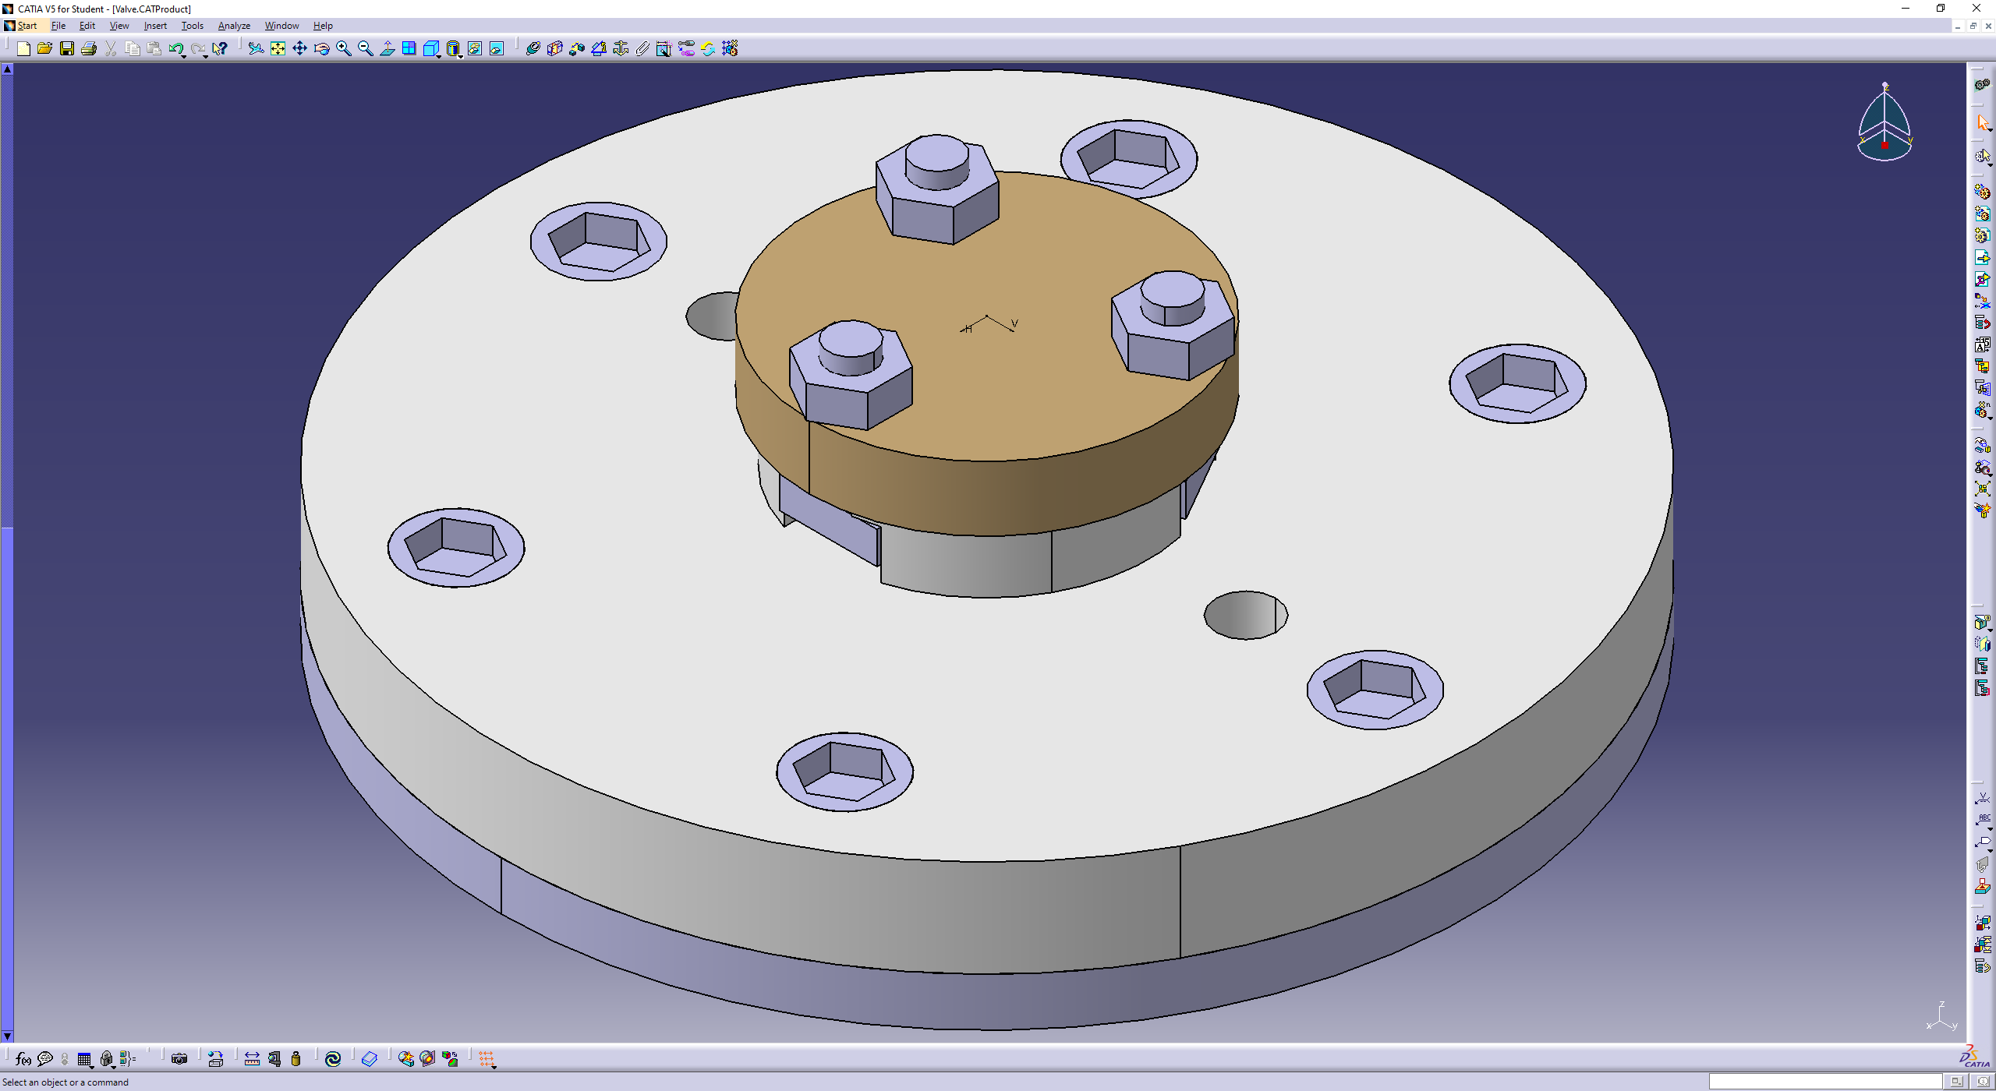Select the Measure Between ruler tool
The width and height of the screenshot is (1996, 1091).
(252, 1059)
